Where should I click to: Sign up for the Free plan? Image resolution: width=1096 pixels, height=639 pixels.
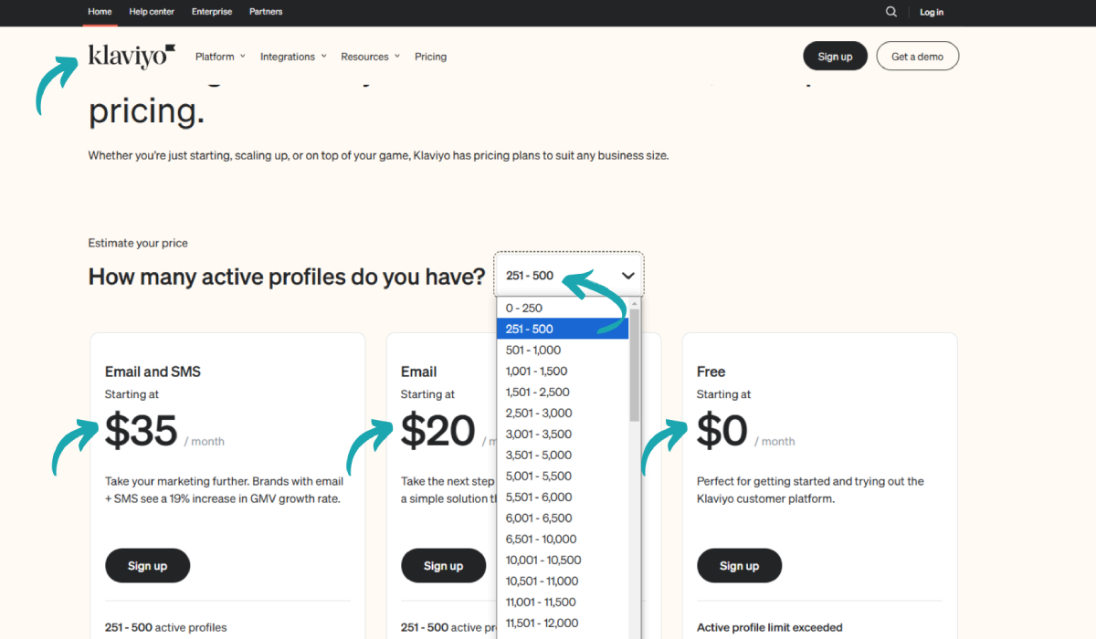pyautogui.click(x=740, y=566)
